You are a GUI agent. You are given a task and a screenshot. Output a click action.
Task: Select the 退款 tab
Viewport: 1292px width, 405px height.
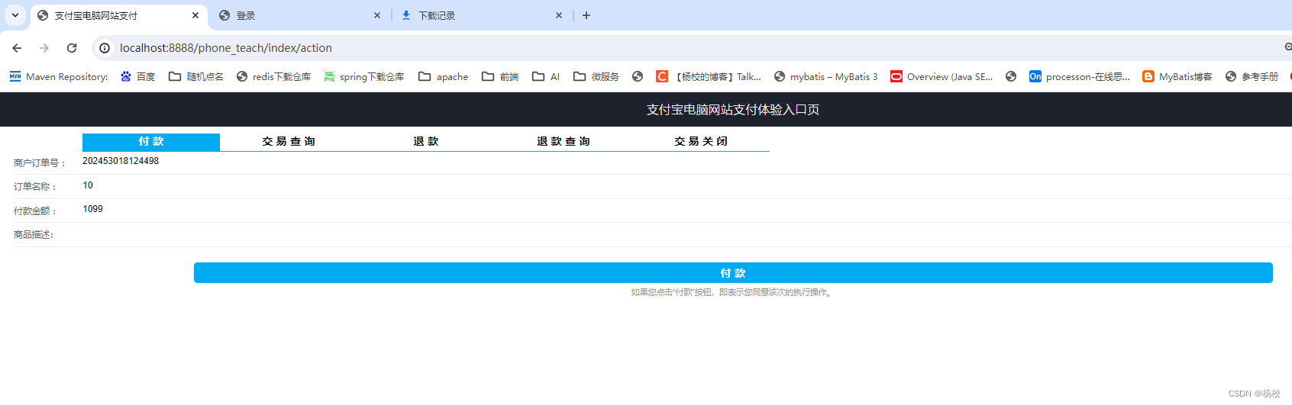426,142
